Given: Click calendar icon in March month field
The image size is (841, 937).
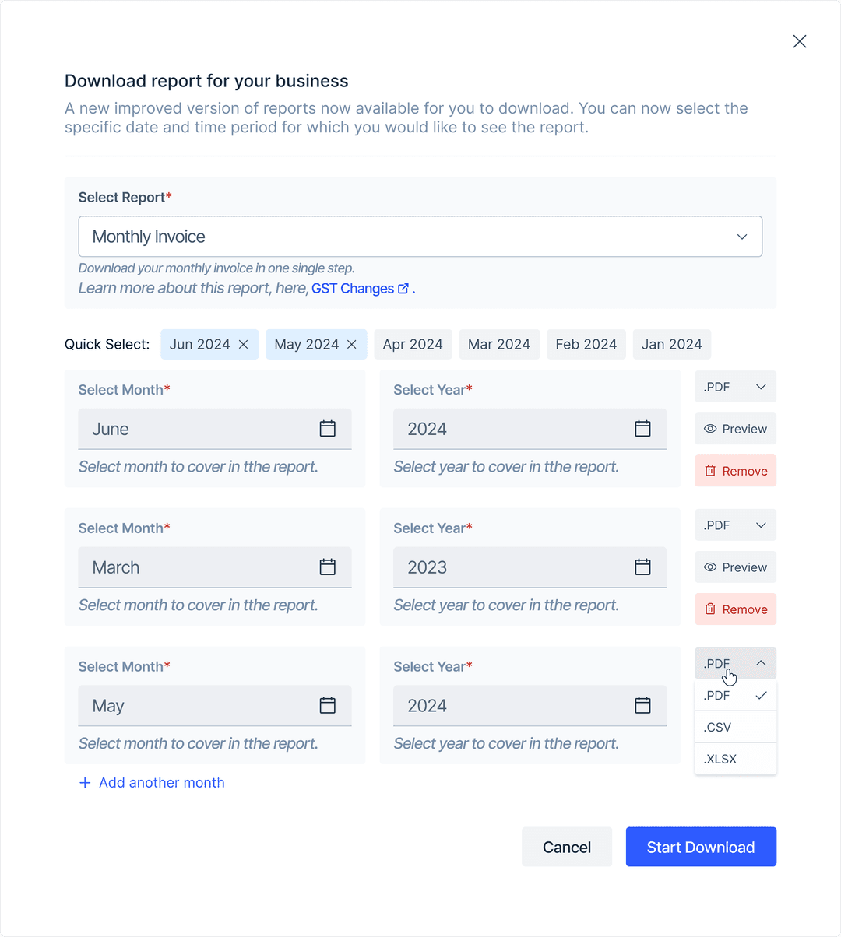Looking at the screenshot, I should click(328, 567).
